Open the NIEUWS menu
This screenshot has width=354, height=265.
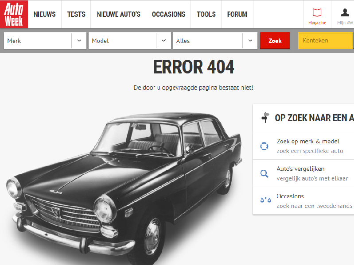(44, 15)
